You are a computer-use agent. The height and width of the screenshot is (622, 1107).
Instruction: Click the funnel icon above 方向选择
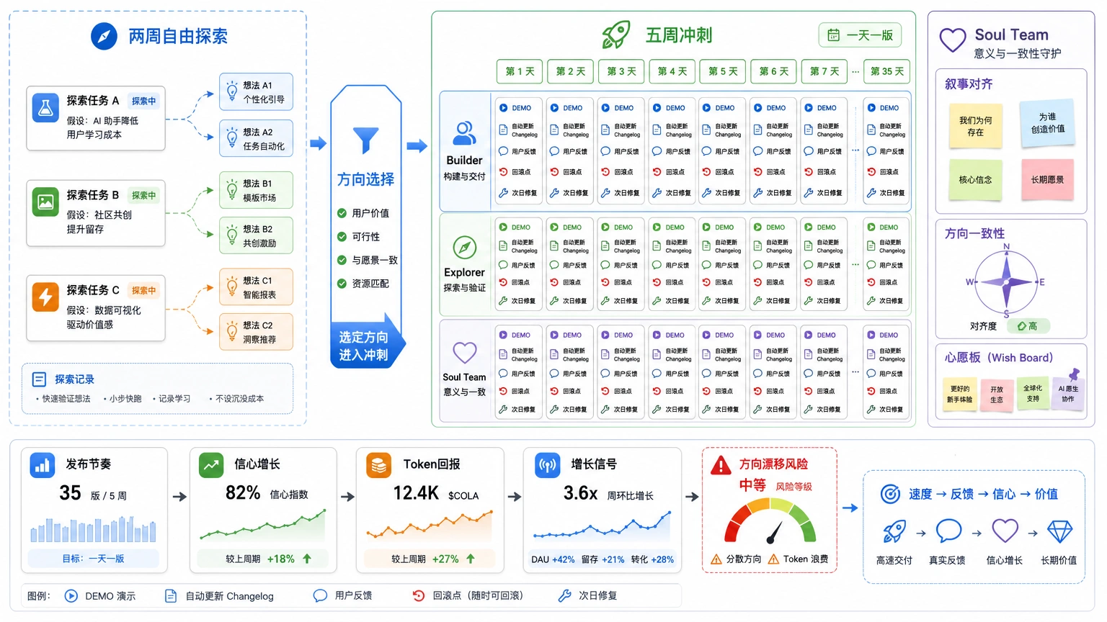pos(365,140)
